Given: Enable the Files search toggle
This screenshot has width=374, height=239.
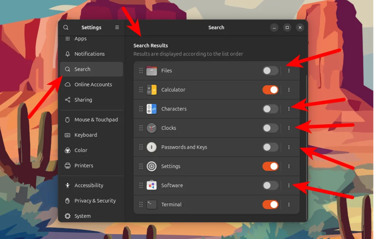Looking at the screenshot, I should point(270,70).
